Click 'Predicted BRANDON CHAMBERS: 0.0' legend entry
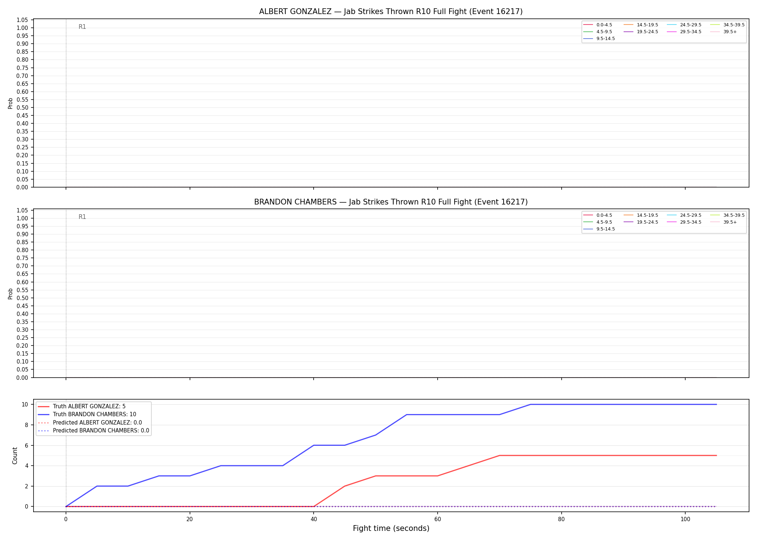Image resolution: width=757 pixels, height=541 pixels. pyautogui.click(x=93, y=431)
